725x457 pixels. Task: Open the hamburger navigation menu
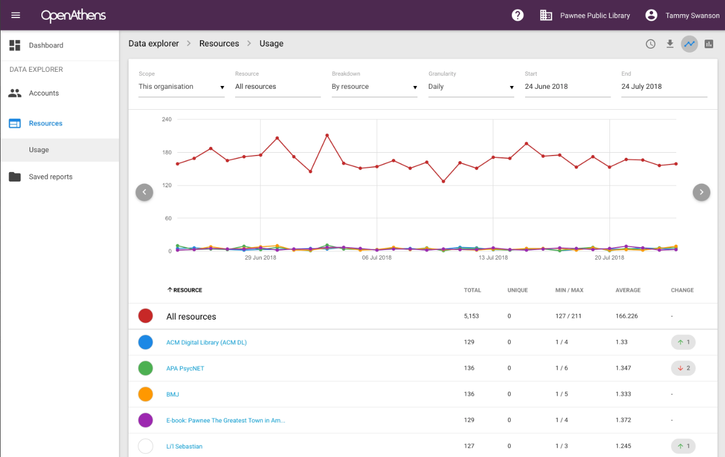click(16, 15)
